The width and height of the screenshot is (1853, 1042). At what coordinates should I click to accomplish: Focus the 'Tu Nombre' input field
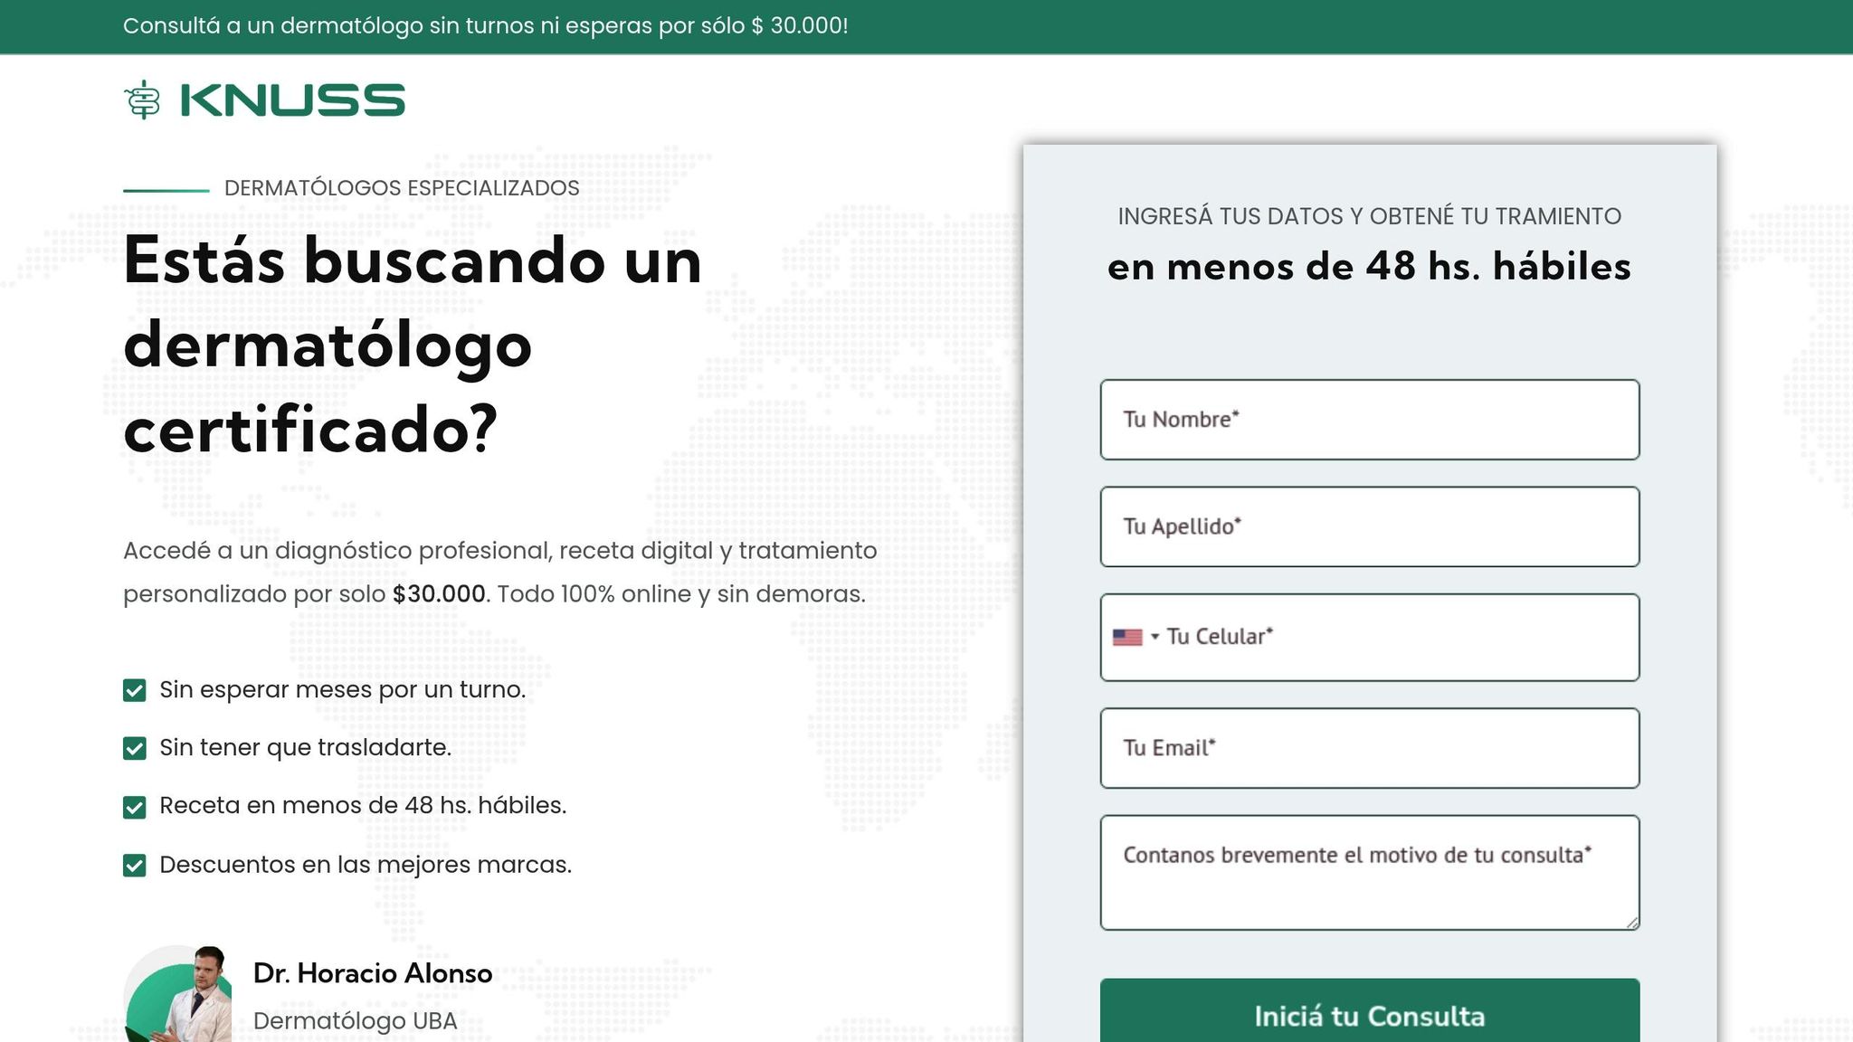[1368, 420]
